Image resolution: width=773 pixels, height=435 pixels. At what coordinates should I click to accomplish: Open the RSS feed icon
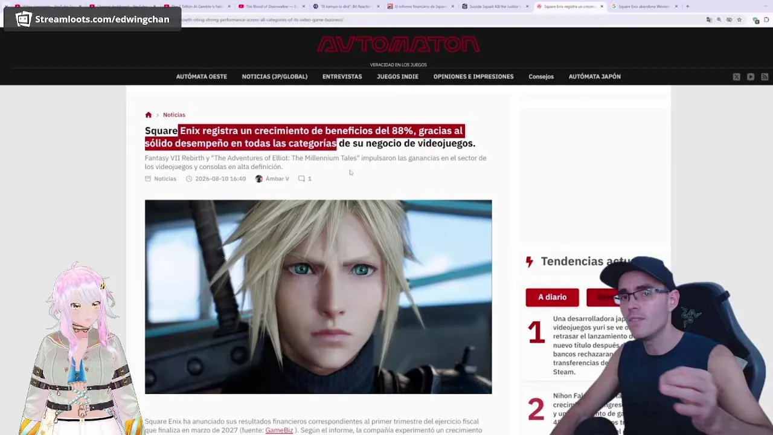pyautogui.click(x=765, y=77)
